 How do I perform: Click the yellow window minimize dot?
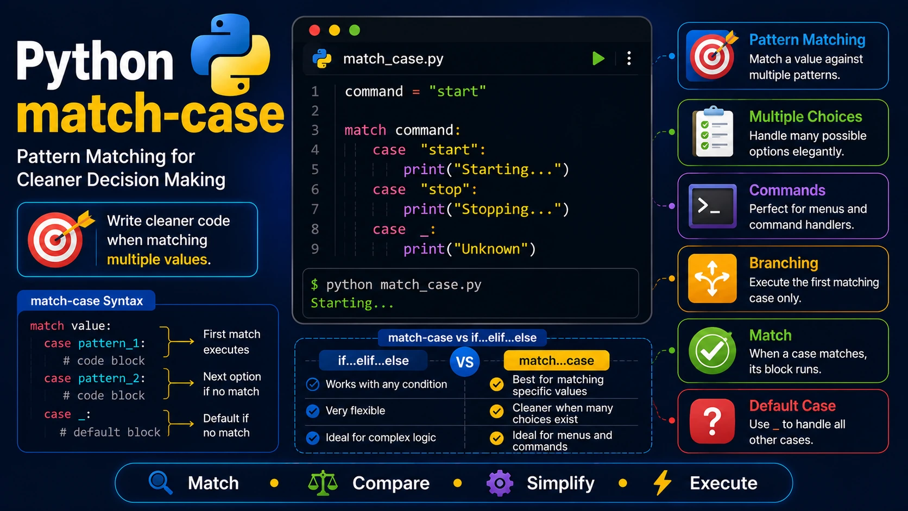pyautogui.click(x=335, y=30)
